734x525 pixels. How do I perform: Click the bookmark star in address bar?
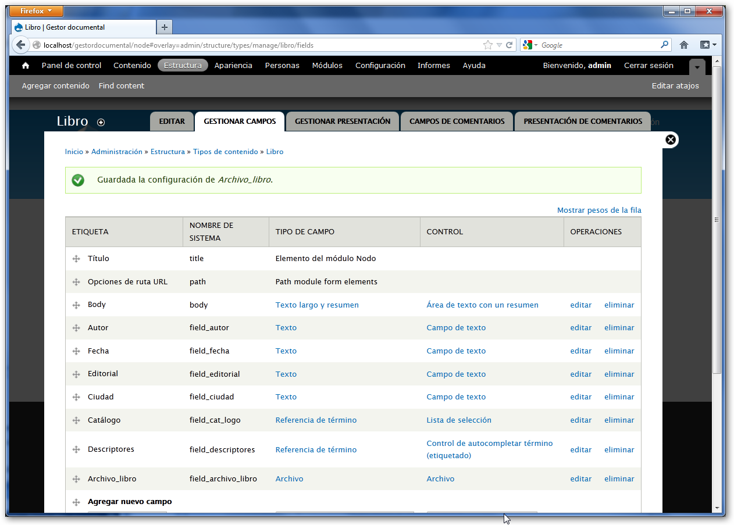coord(487,45)
